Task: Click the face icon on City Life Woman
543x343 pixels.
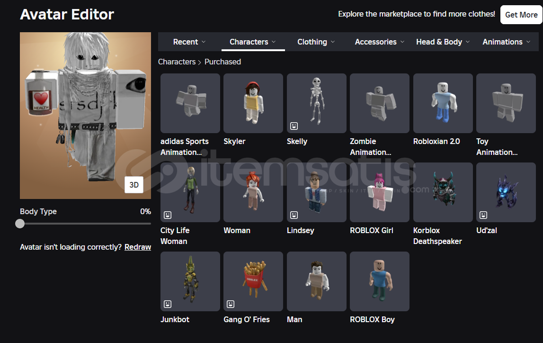Action: tap(168, 215)
